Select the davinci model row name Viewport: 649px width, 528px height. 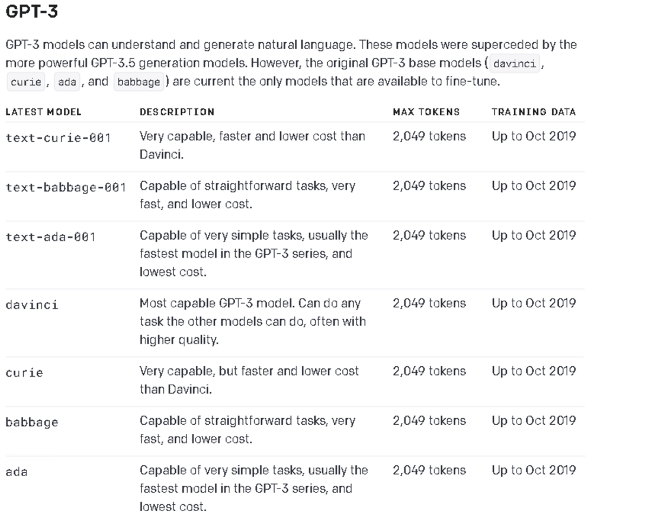31,305
